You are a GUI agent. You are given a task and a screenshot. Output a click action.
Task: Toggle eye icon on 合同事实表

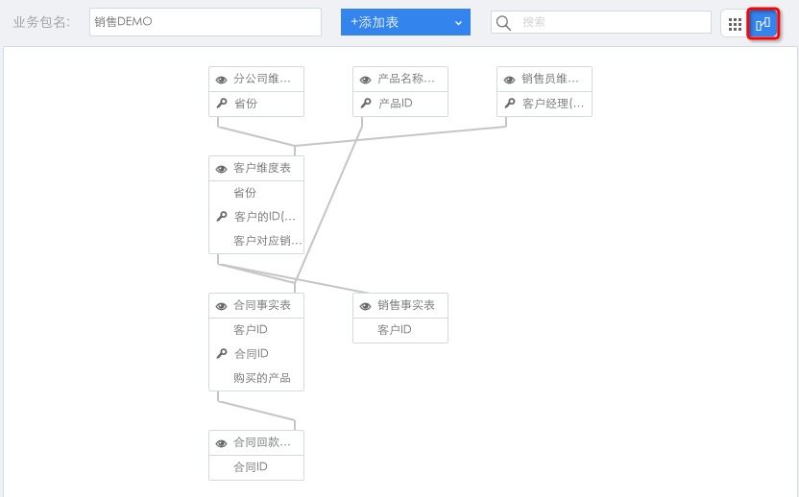221,306
